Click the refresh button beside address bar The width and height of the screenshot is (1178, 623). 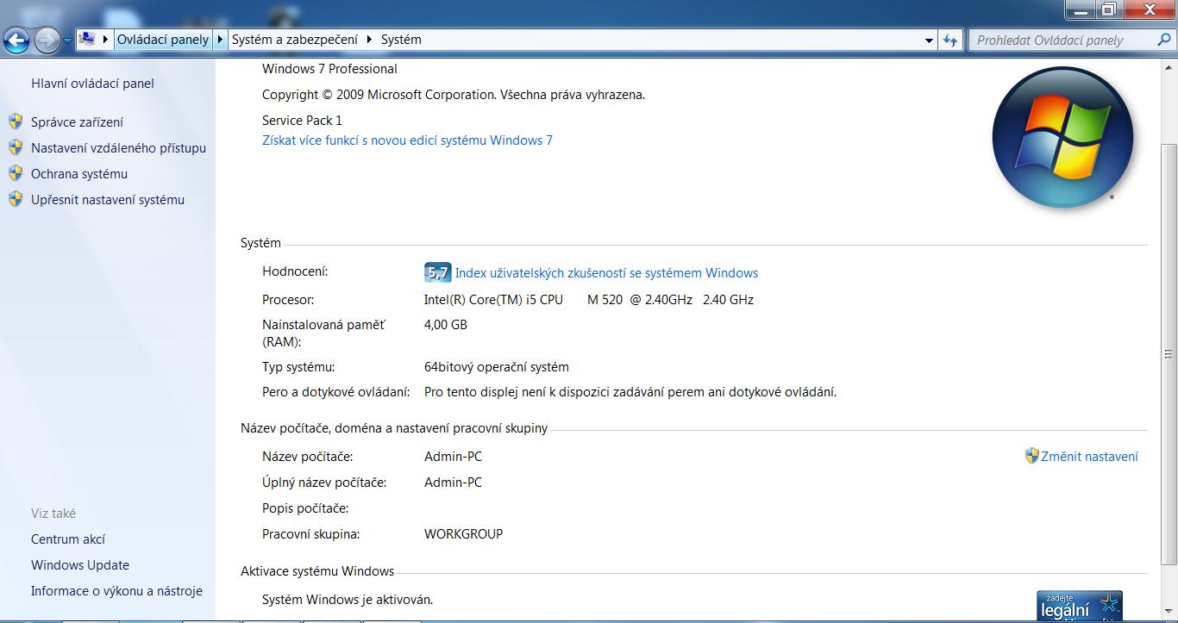coord(950,40)
